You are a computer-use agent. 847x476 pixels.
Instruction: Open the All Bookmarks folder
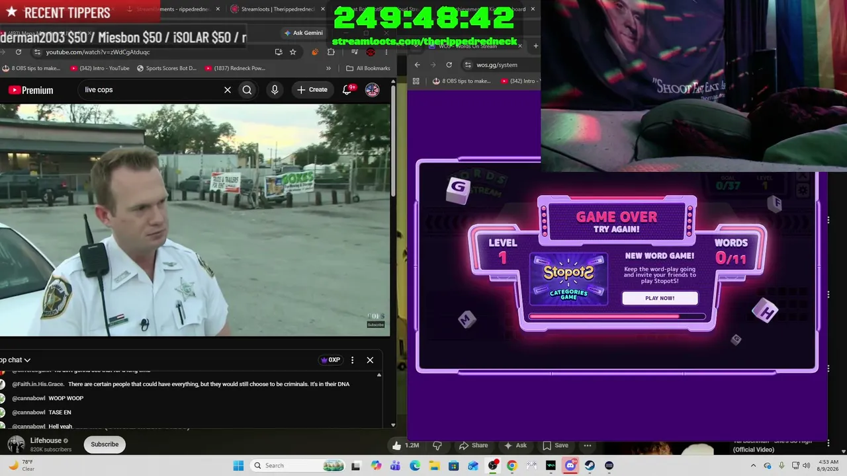point(367,68)
